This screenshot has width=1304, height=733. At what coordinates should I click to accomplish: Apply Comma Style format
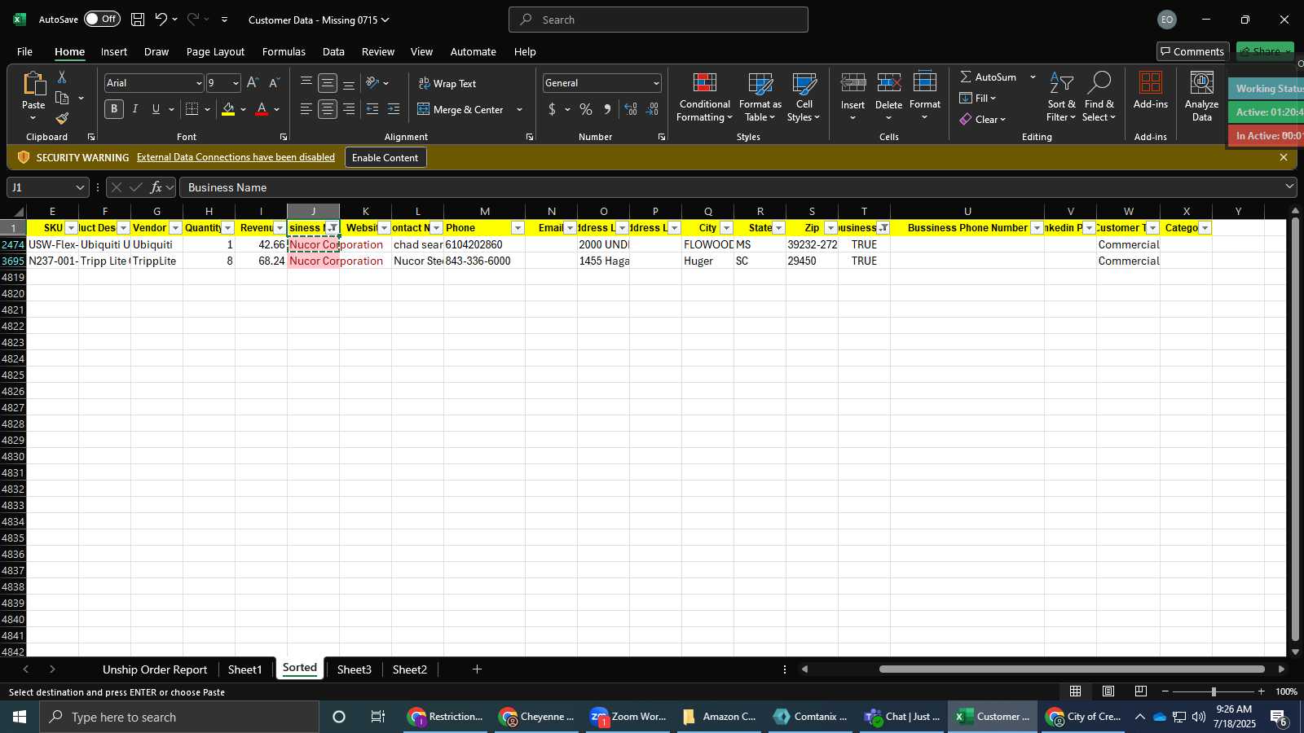pos(607,109)
